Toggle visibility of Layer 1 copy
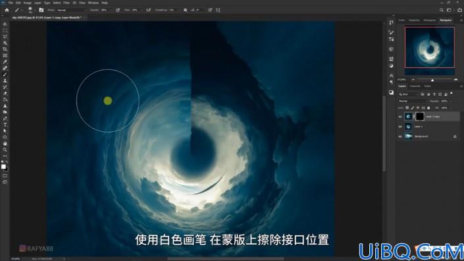Viewport: 464px width, 261px height. 400,117
